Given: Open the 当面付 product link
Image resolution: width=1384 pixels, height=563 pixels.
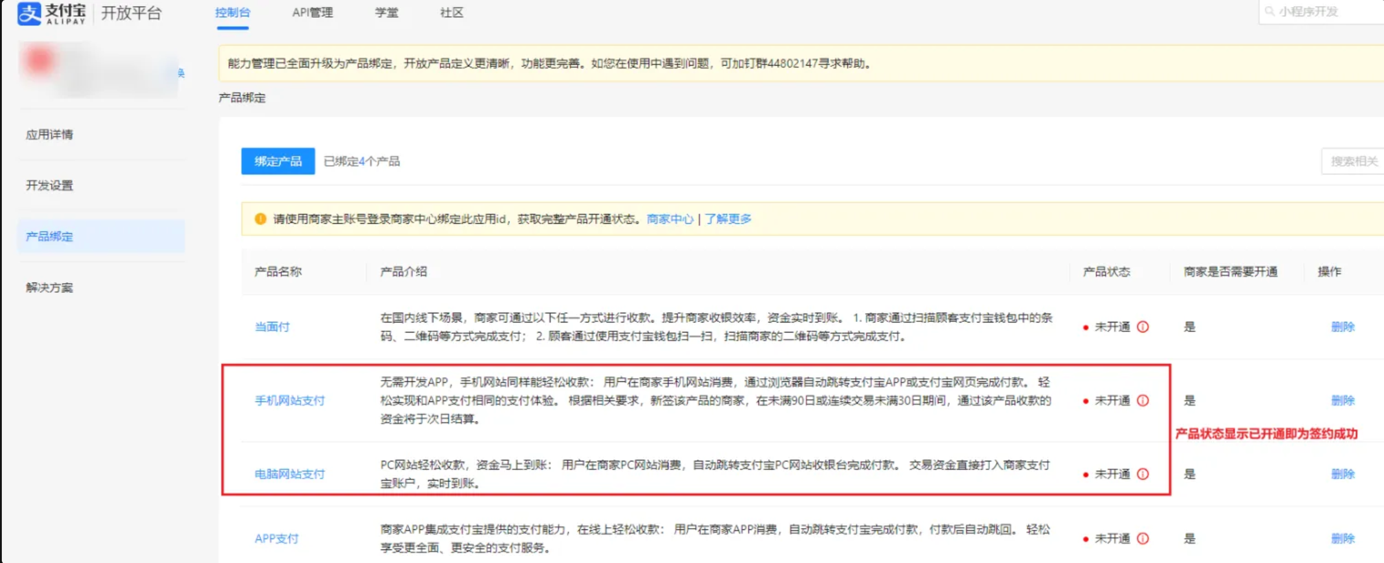Looking at the screenshot, I should click(x=272, y=327).
